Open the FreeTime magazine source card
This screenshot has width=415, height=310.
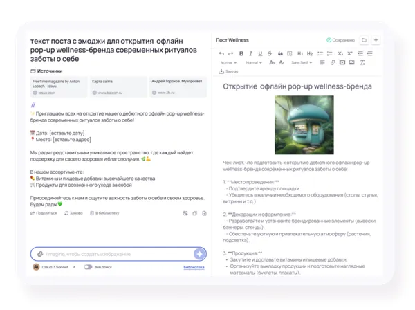click(59, 86)
